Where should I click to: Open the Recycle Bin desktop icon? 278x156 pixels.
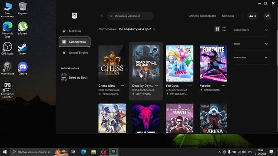coord(23,8)
